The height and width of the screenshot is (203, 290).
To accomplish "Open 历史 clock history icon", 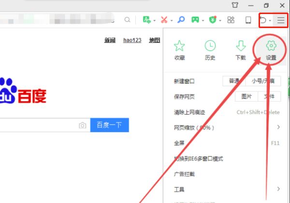I will (x=210, y=45).
